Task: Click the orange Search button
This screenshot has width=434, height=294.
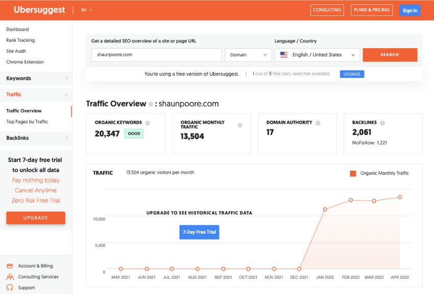Action: click(390, 55)
